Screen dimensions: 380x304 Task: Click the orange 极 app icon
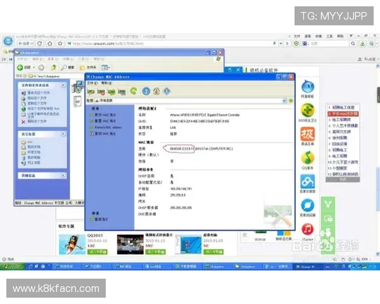308,134
